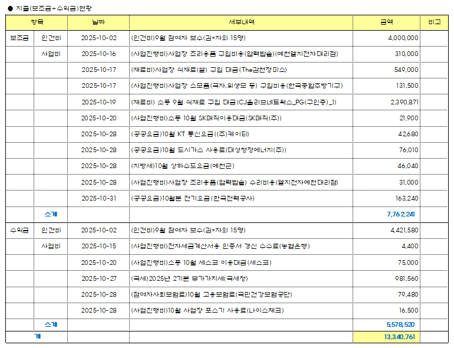Image resolution: width=454 pixels, height=348 pixels.
Task: Click the yellow grand total 13,340,761 cell
Action: pos(386,337)
